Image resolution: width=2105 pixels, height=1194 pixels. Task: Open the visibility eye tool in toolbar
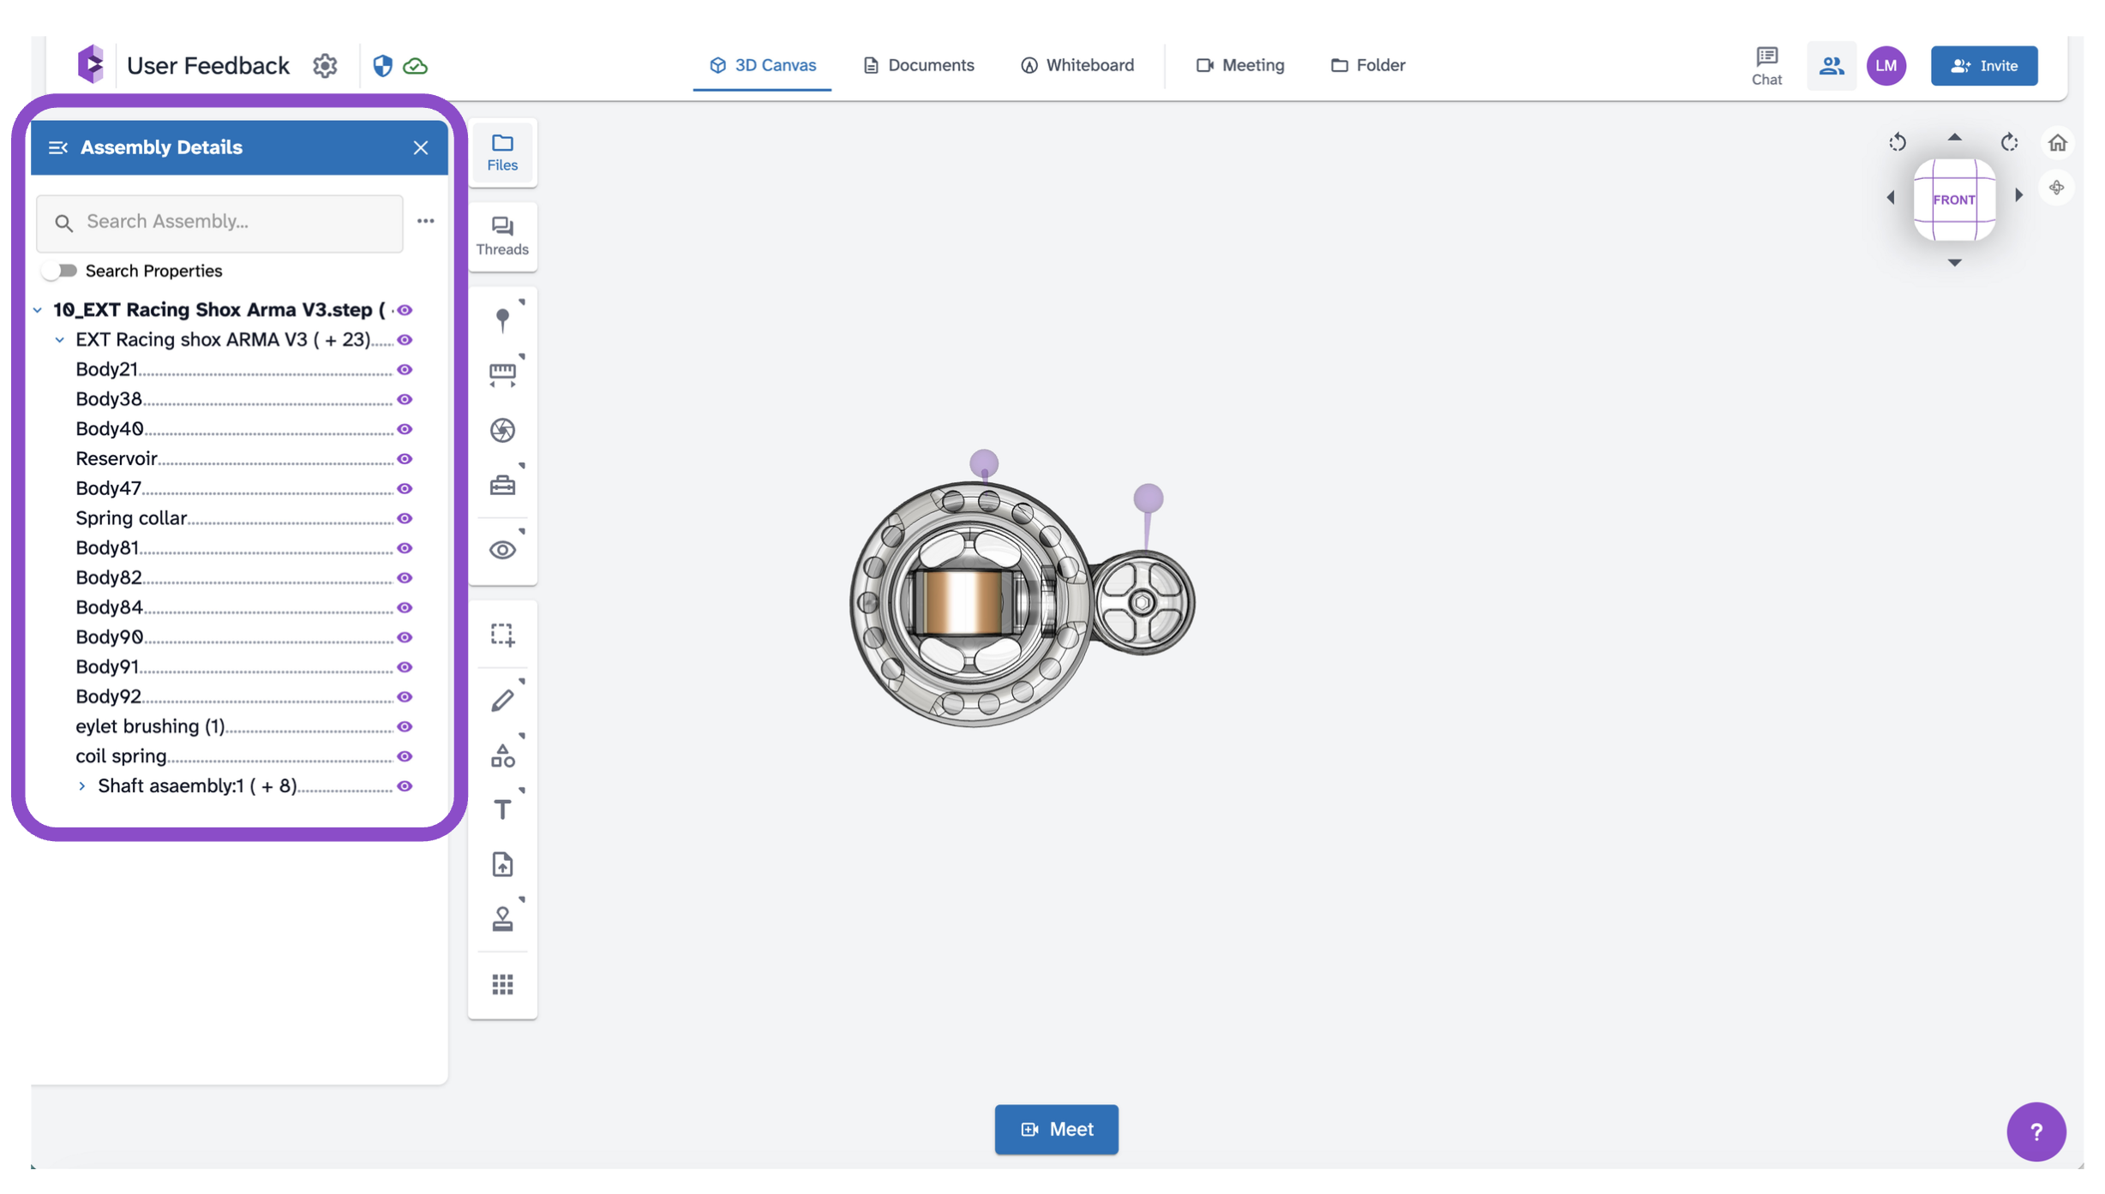pos(502,550)
